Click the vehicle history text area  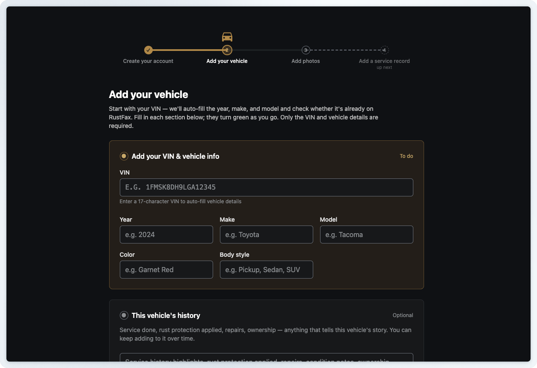266,358
